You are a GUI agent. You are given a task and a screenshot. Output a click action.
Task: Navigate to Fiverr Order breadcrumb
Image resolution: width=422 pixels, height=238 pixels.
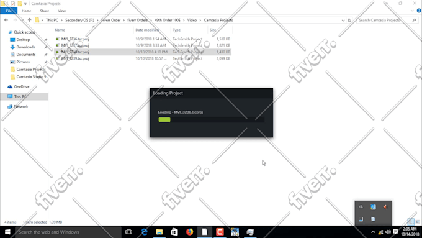coord(111,21)
